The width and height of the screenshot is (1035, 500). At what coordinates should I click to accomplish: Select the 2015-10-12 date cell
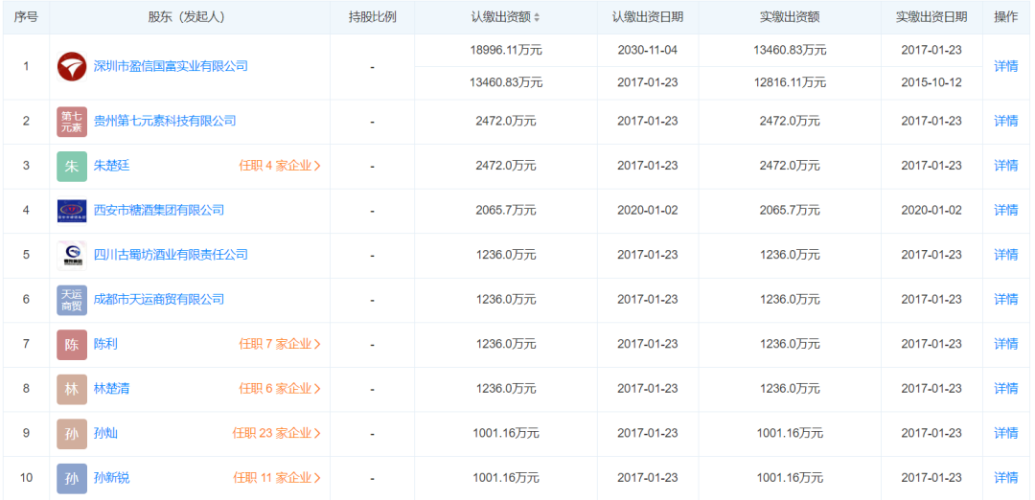point(931,82)
